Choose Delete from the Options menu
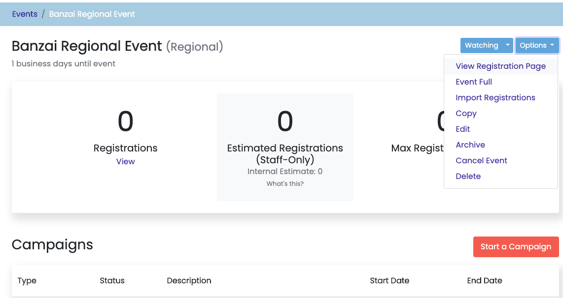 [468, 176]
